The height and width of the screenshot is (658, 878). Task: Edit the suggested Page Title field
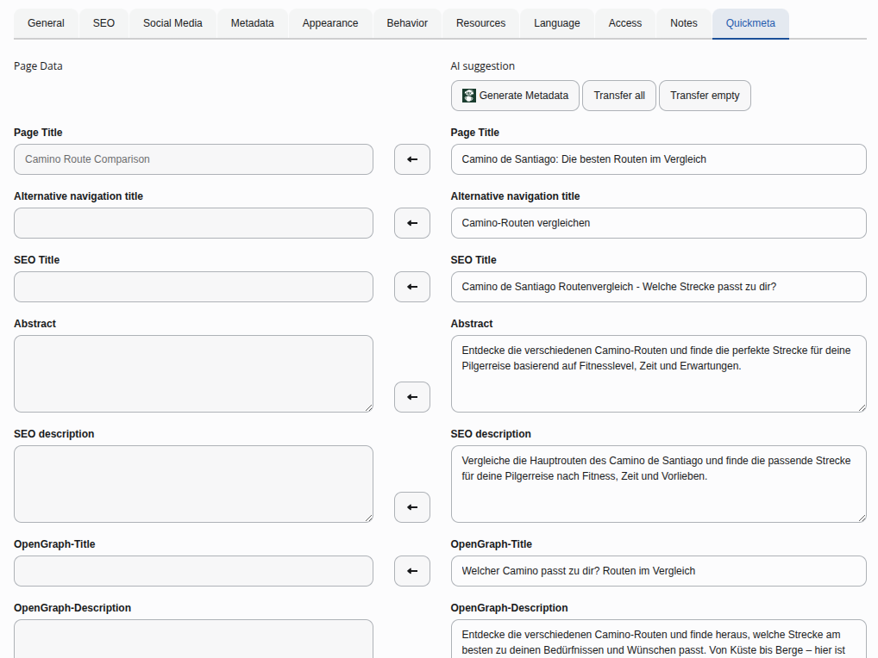coord(659,159)
